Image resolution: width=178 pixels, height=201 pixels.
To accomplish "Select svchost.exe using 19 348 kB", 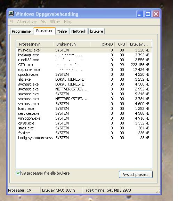I will 84,94.
